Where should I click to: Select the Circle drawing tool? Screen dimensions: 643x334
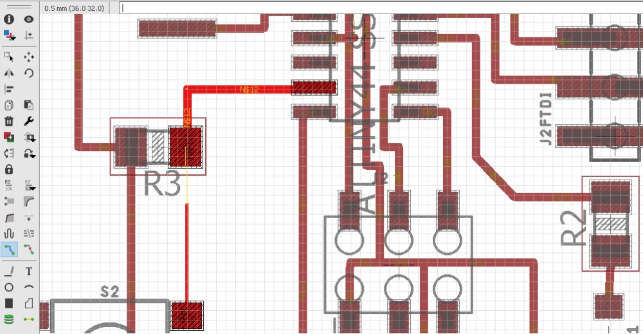[9, 287]
